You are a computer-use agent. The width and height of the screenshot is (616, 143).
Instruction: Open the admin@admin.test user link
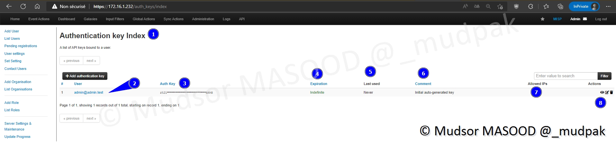click(88, 92)
